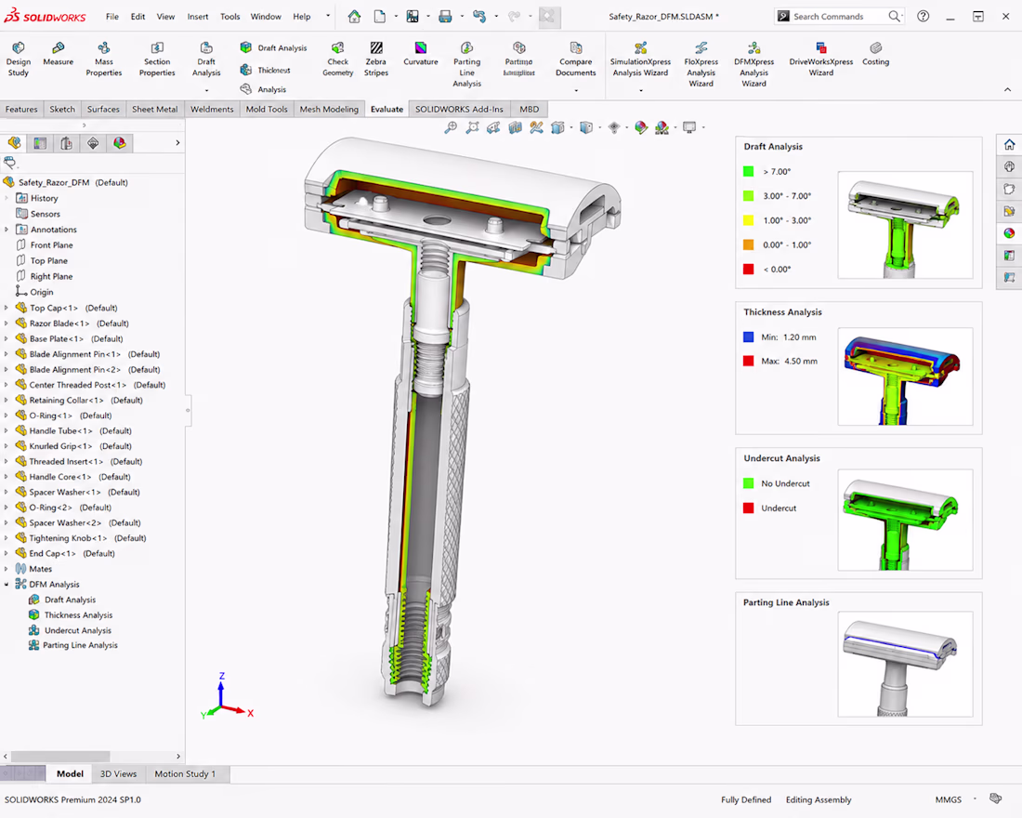
Task: Click the Parting Line Analysis thumbnail
Action: pos(905,664)
